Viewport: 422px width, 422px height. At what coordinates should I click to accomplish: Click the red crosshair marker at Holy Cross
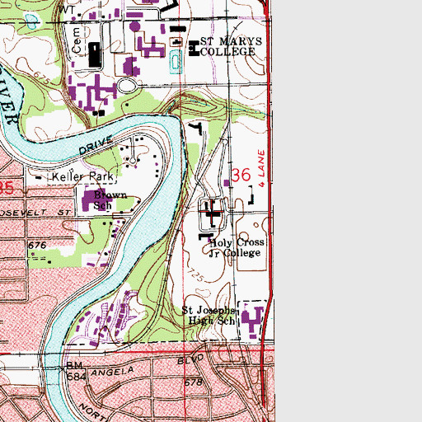click(212, 211)
